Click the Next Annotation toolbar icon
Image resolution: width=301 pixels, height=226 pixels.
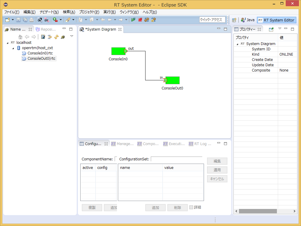pyautogui.click(x=81, y=20)
